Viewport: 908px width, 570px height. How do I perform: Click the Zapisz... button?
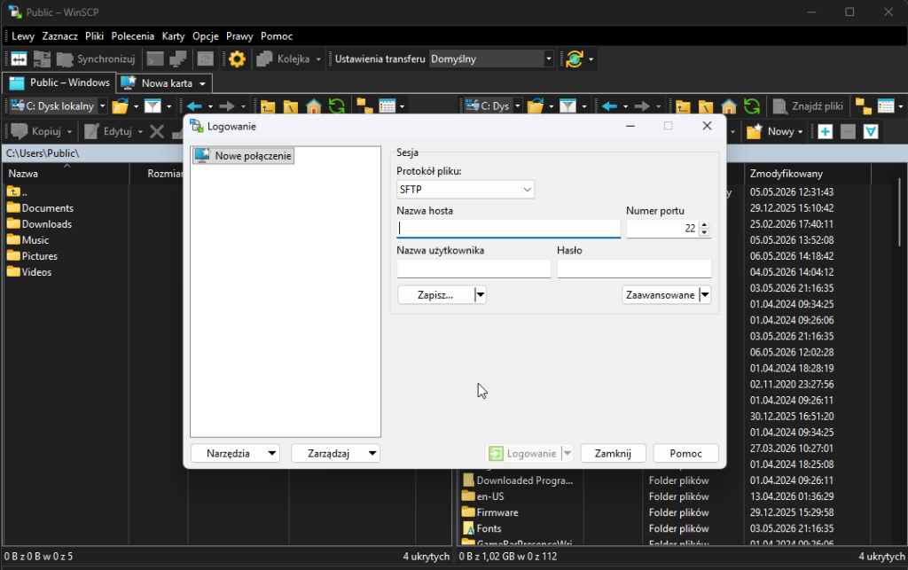pyautogui.click(x=435, y=295)
